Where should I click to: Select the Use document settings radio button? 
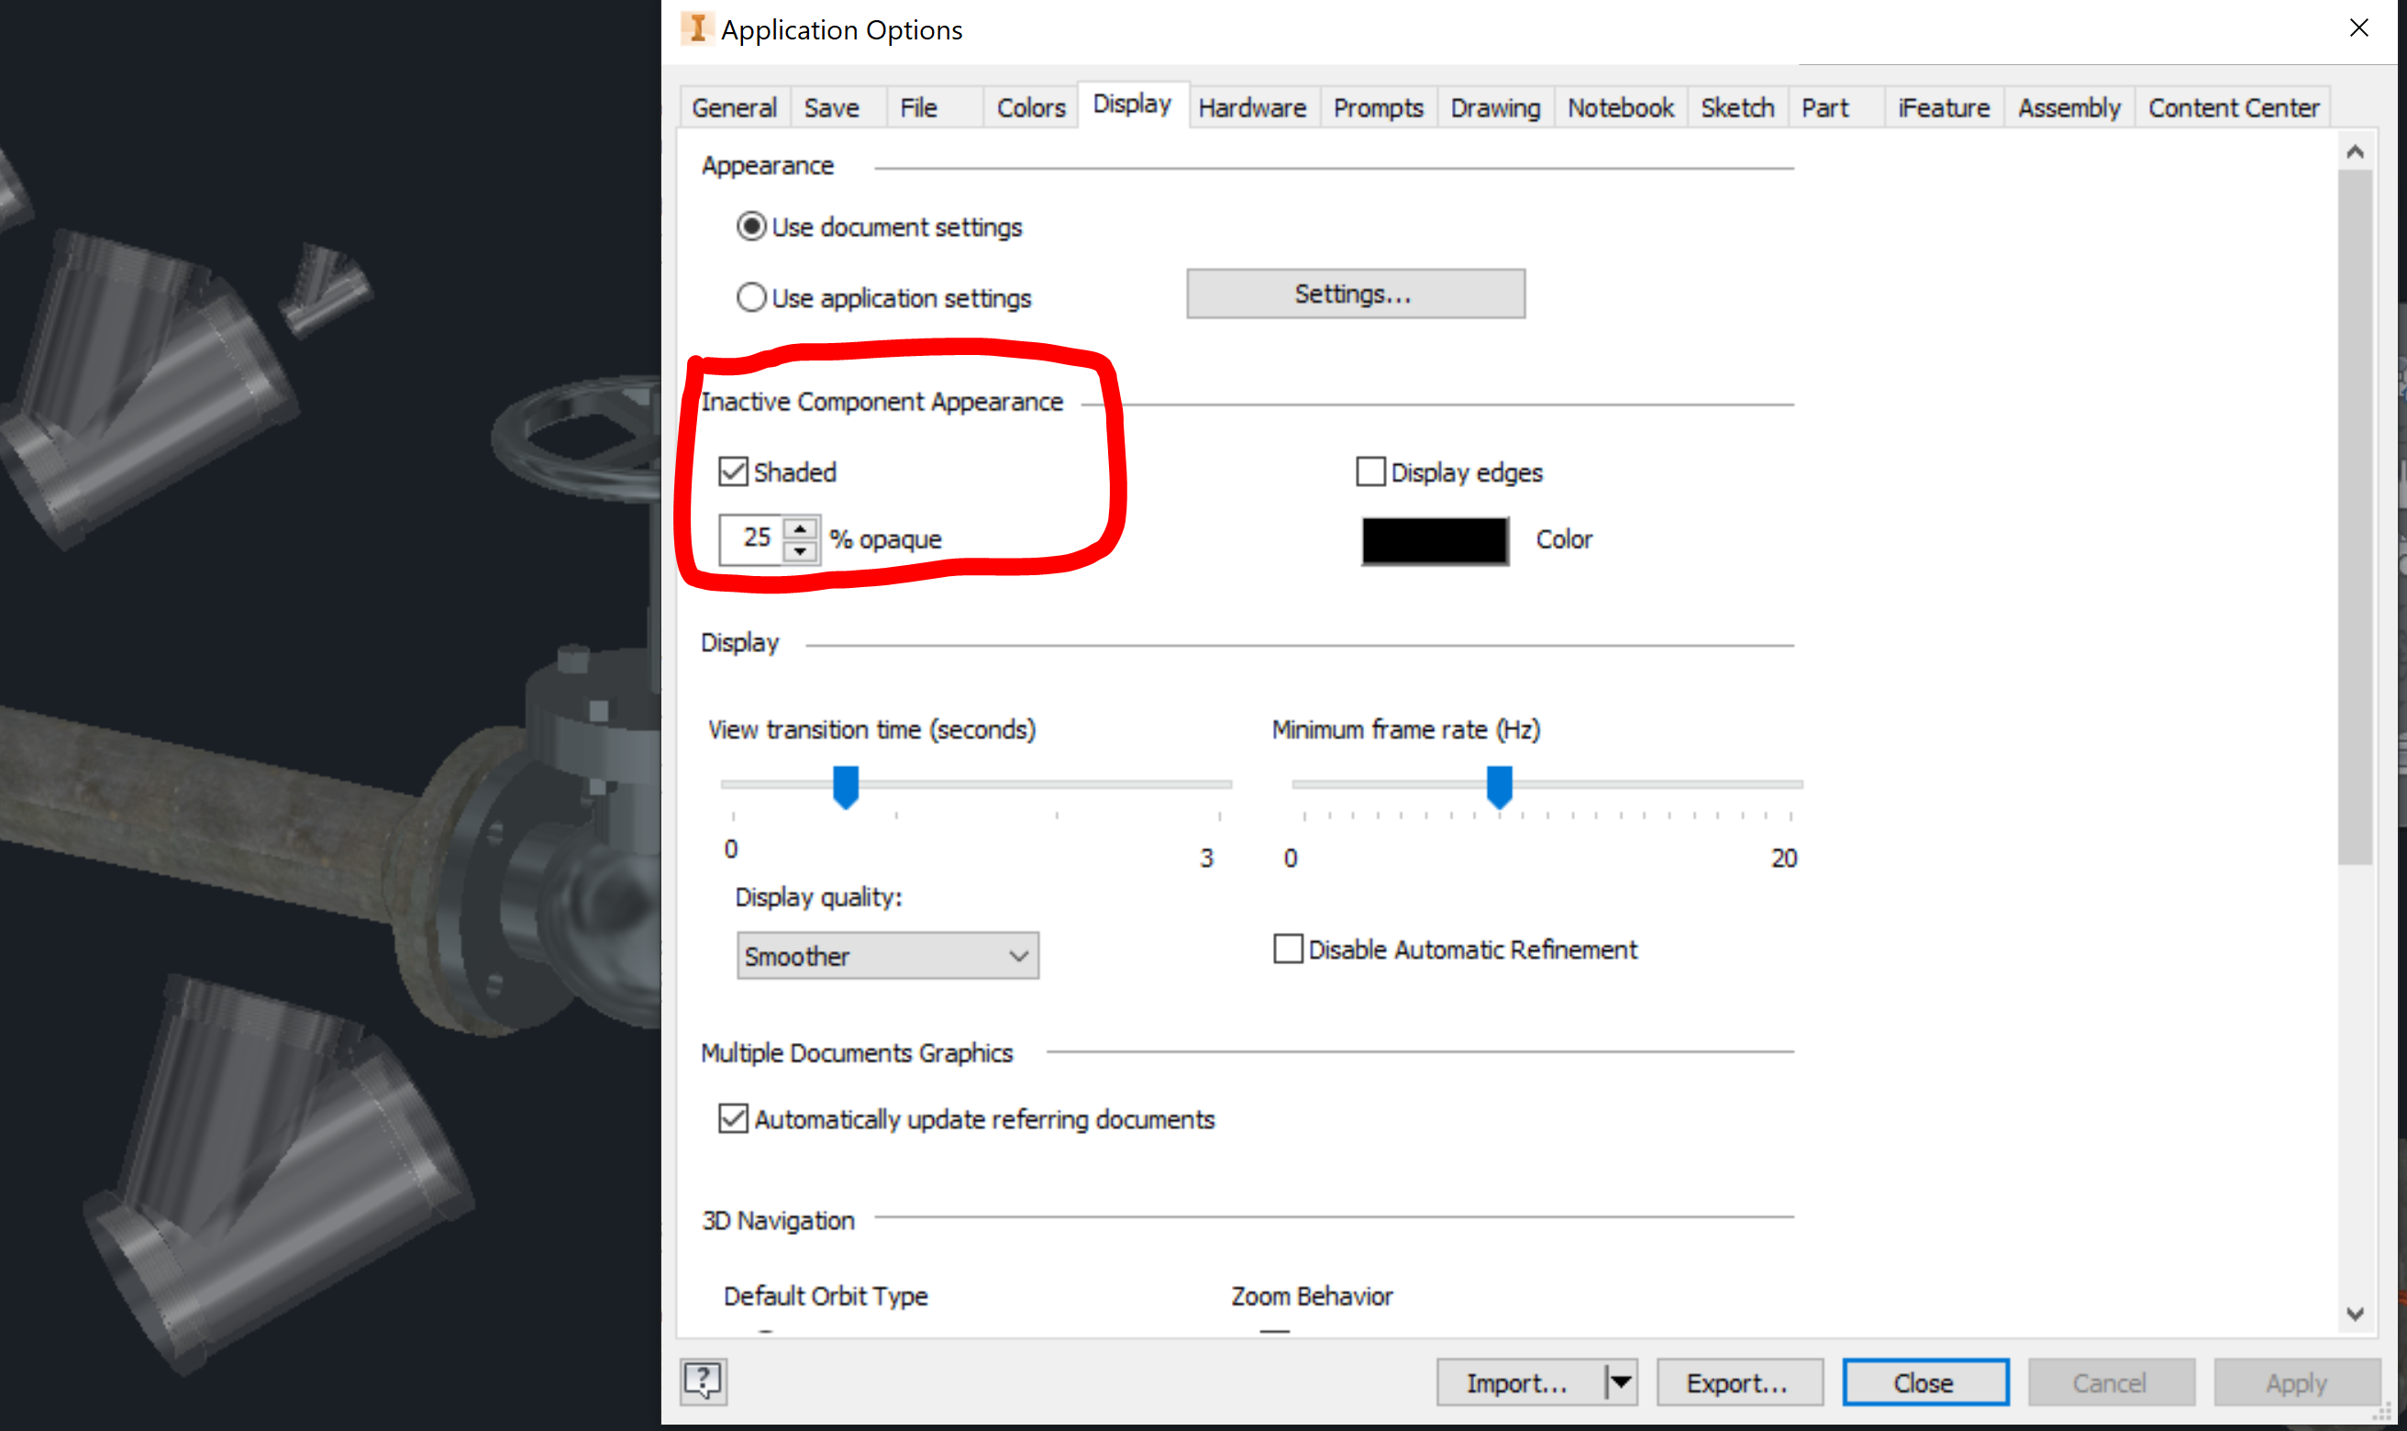(x=751, y=226)
